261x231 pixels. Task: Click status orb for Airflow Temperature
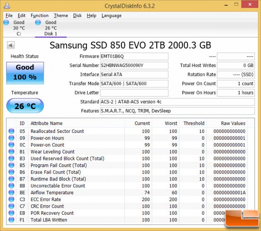coord(11,192)
